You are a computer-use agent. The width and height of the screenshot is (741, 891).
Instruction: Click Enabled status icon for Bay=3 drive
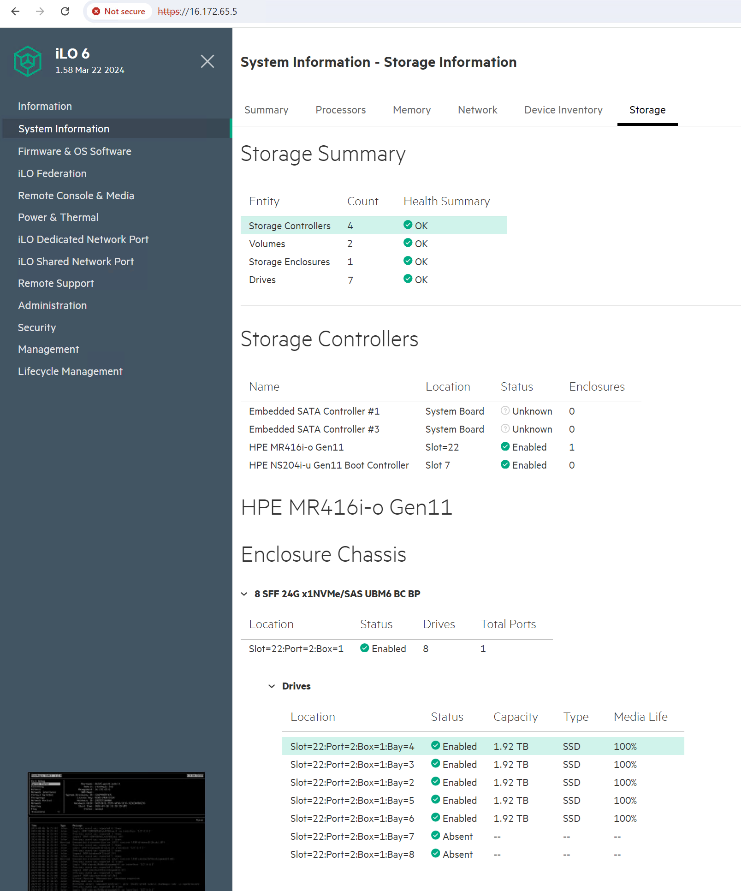coord(436,763)
